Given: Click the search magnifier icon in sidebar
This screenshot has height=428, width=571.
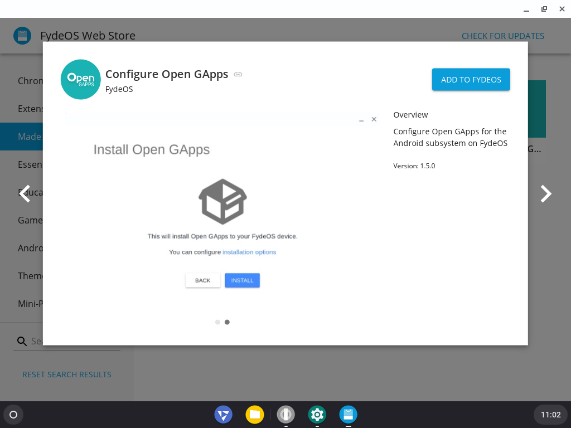Looking at the screenshot, I should coord(22,341).
